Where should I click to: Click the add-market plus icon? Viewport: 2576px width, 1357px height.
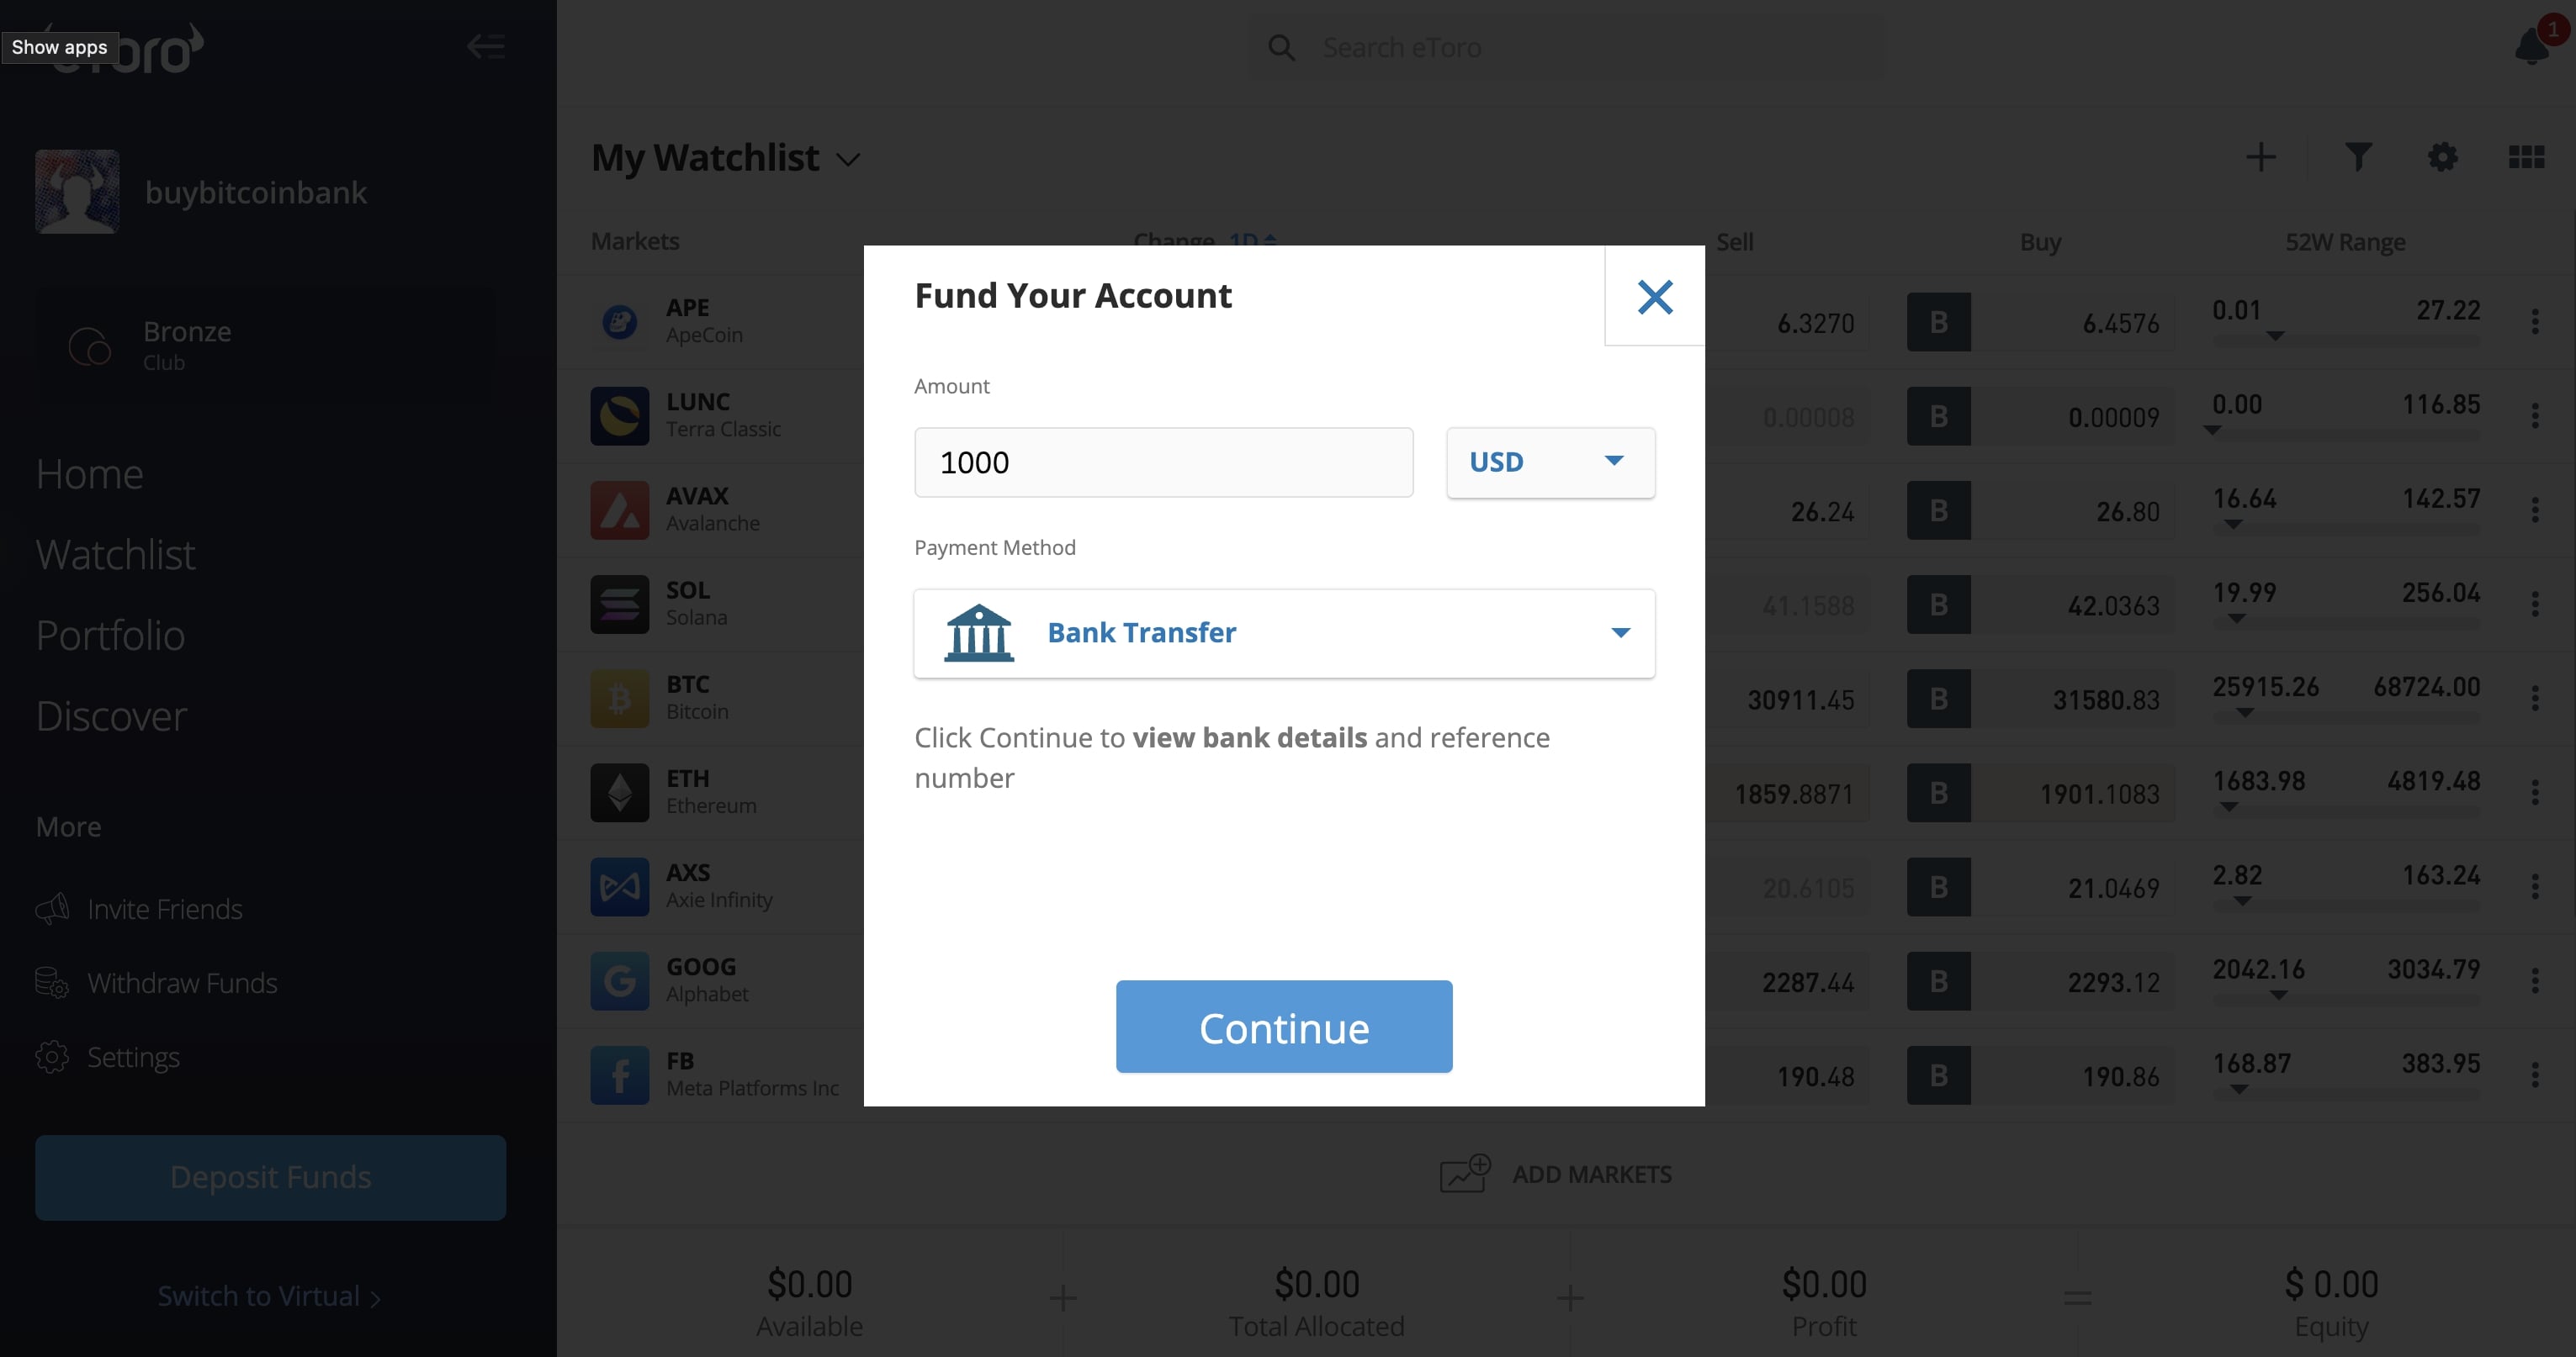[x=2261, y=157]
